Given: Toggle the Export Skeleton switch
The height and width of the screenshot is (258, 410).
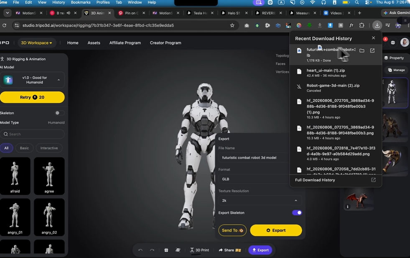Looking at the screenshot, I should tap(297, 212).
